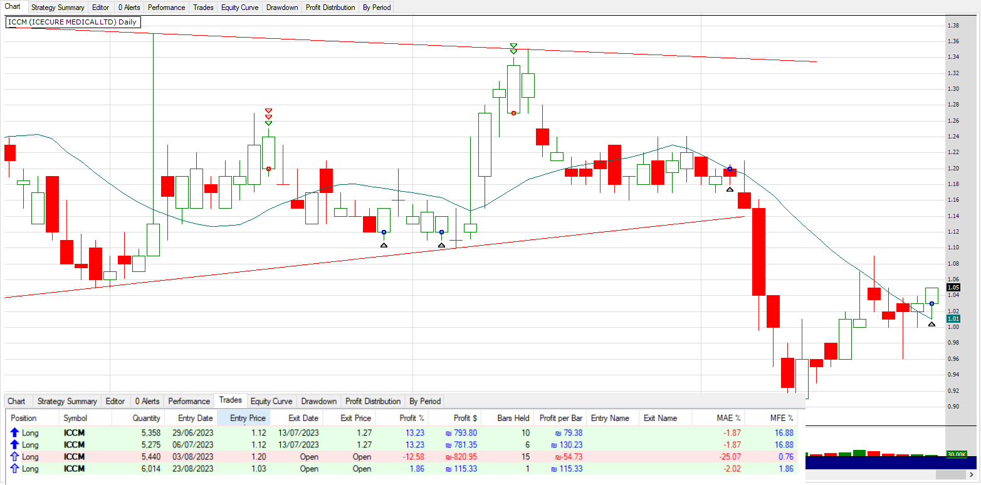
Task: Select By Period tab in the top tab bar
Action: point(377,8)
